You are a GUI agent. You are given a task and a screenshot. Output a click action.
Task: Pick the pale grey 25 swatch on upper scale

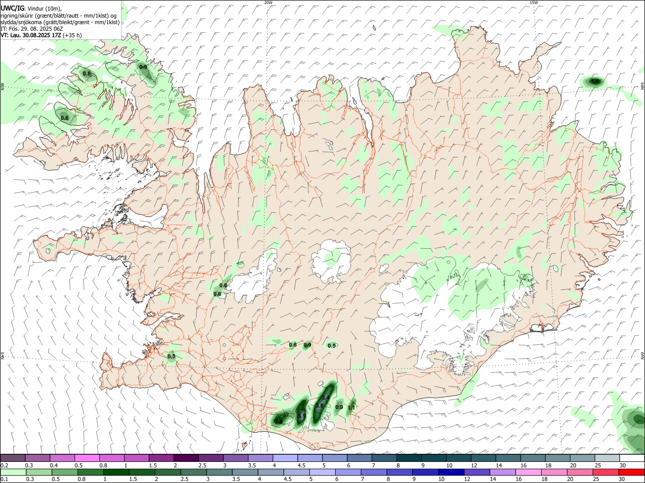coord(607,458)
